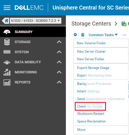Collapse the Common Tasks dropdown

click(x=103, y=35)
